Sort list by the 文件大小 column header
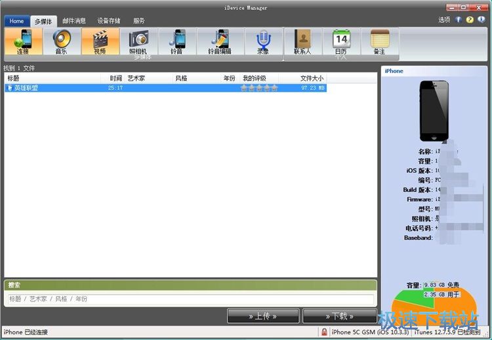Viewport: 492px width, 340px height. pyautogui.click(x=302, y=79)
